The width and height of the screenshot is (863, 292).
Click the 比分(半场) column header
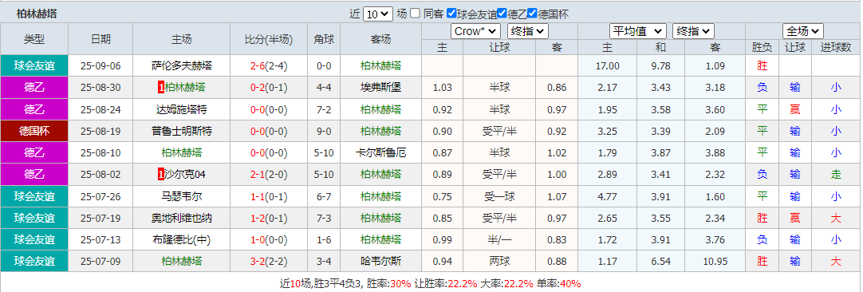[x=269, y=39]
